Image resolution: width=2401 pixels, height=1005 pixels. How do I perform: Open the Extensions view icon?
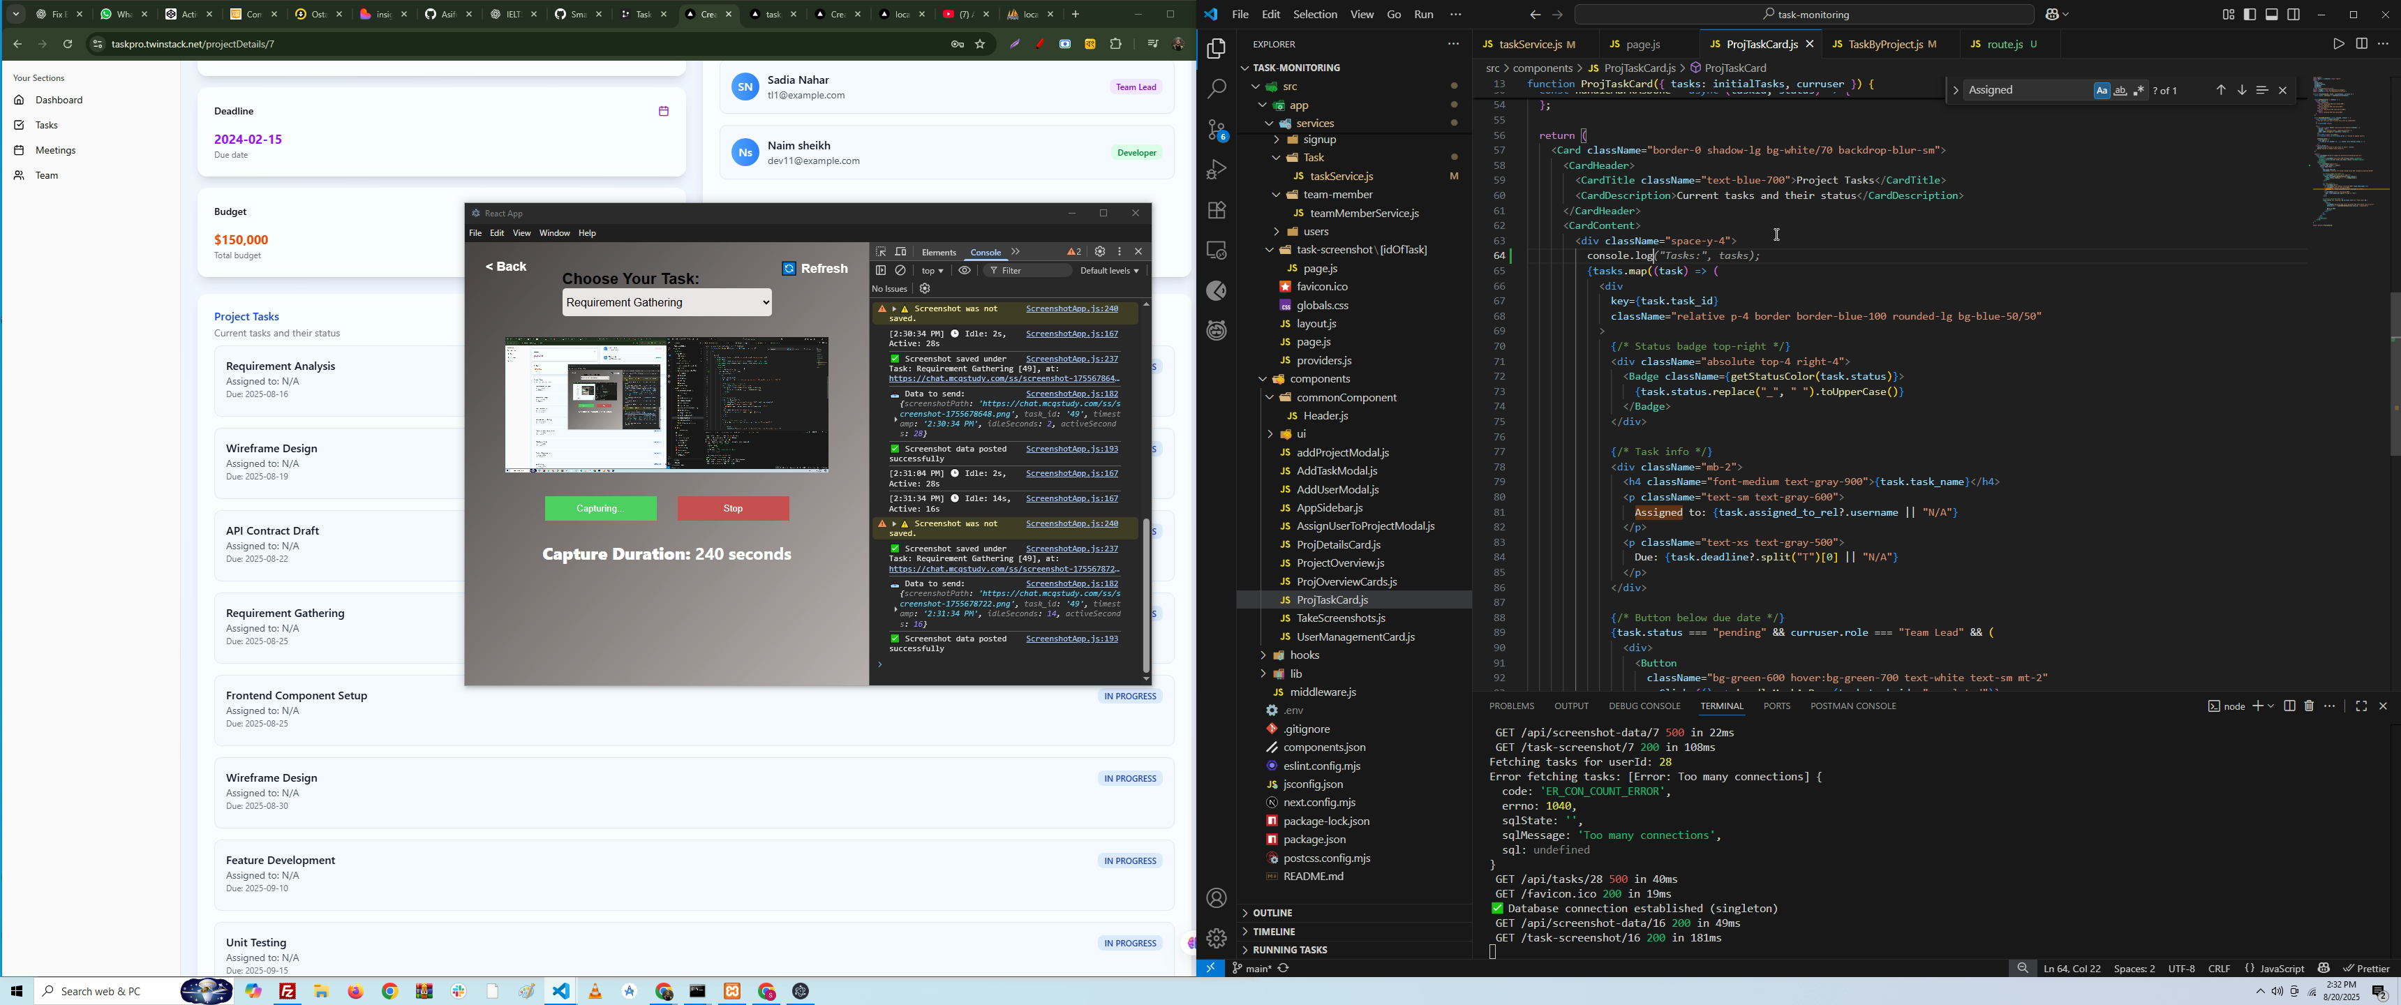coord(1217,211)
